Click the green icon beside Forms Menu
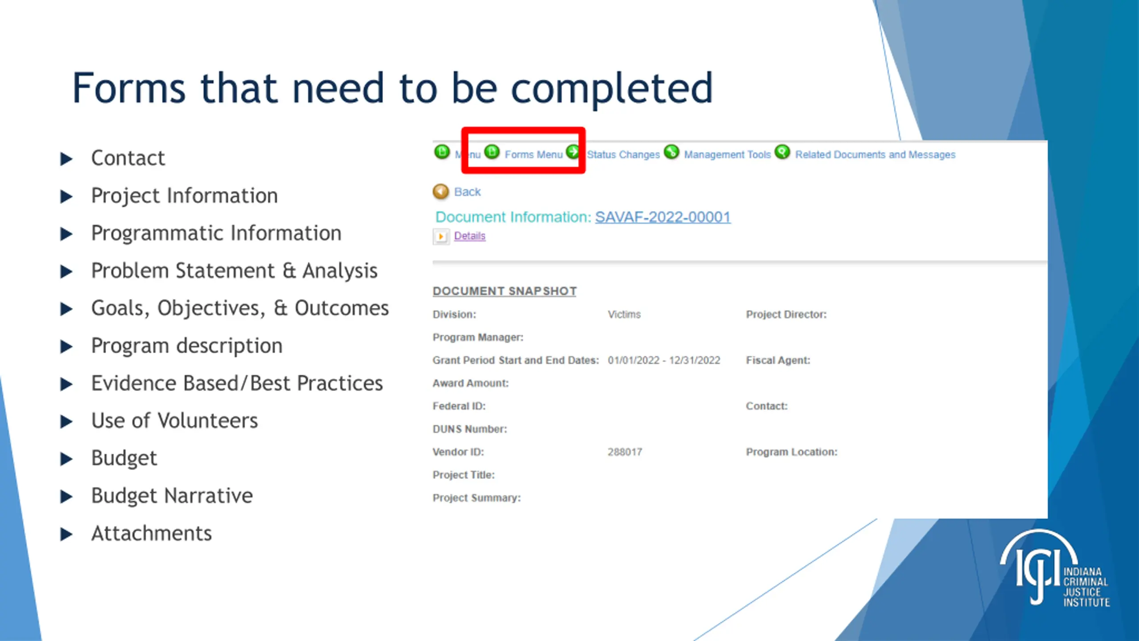This screenshot has width=1139, height=641. point(492,152)
